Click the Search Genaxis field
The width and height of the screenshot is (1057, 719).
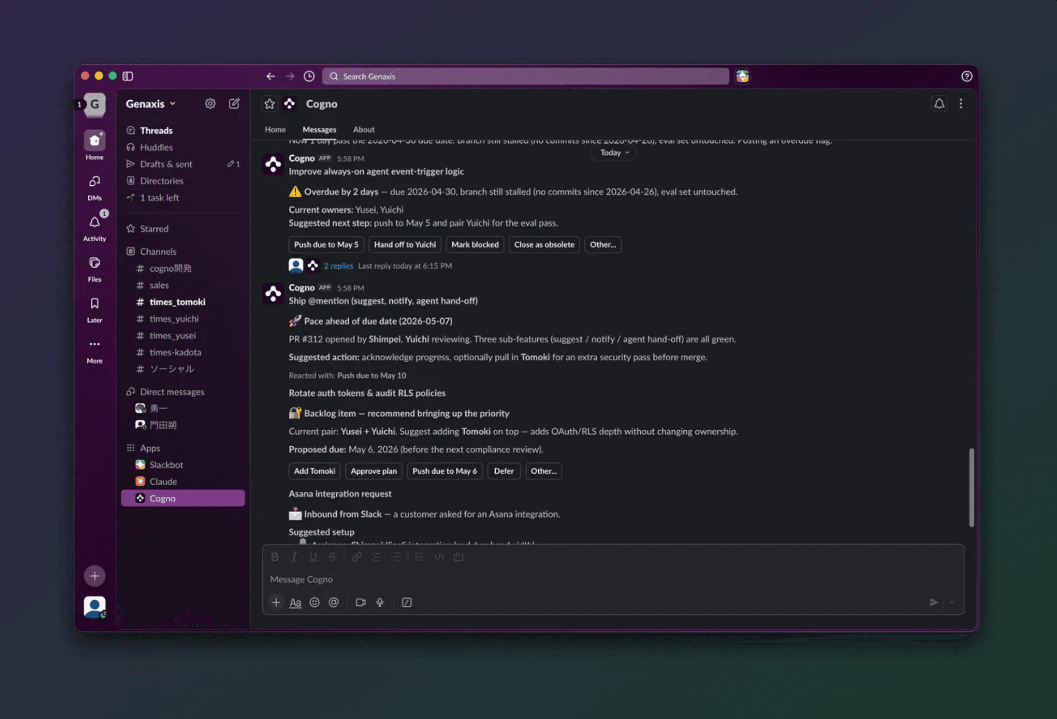(x=526, y=76)
